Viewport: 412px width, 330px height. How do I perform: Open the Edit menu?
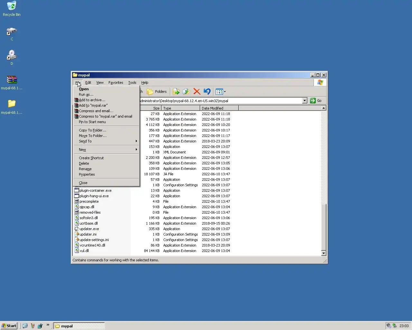pyautogui.click(x=88, y=82)
